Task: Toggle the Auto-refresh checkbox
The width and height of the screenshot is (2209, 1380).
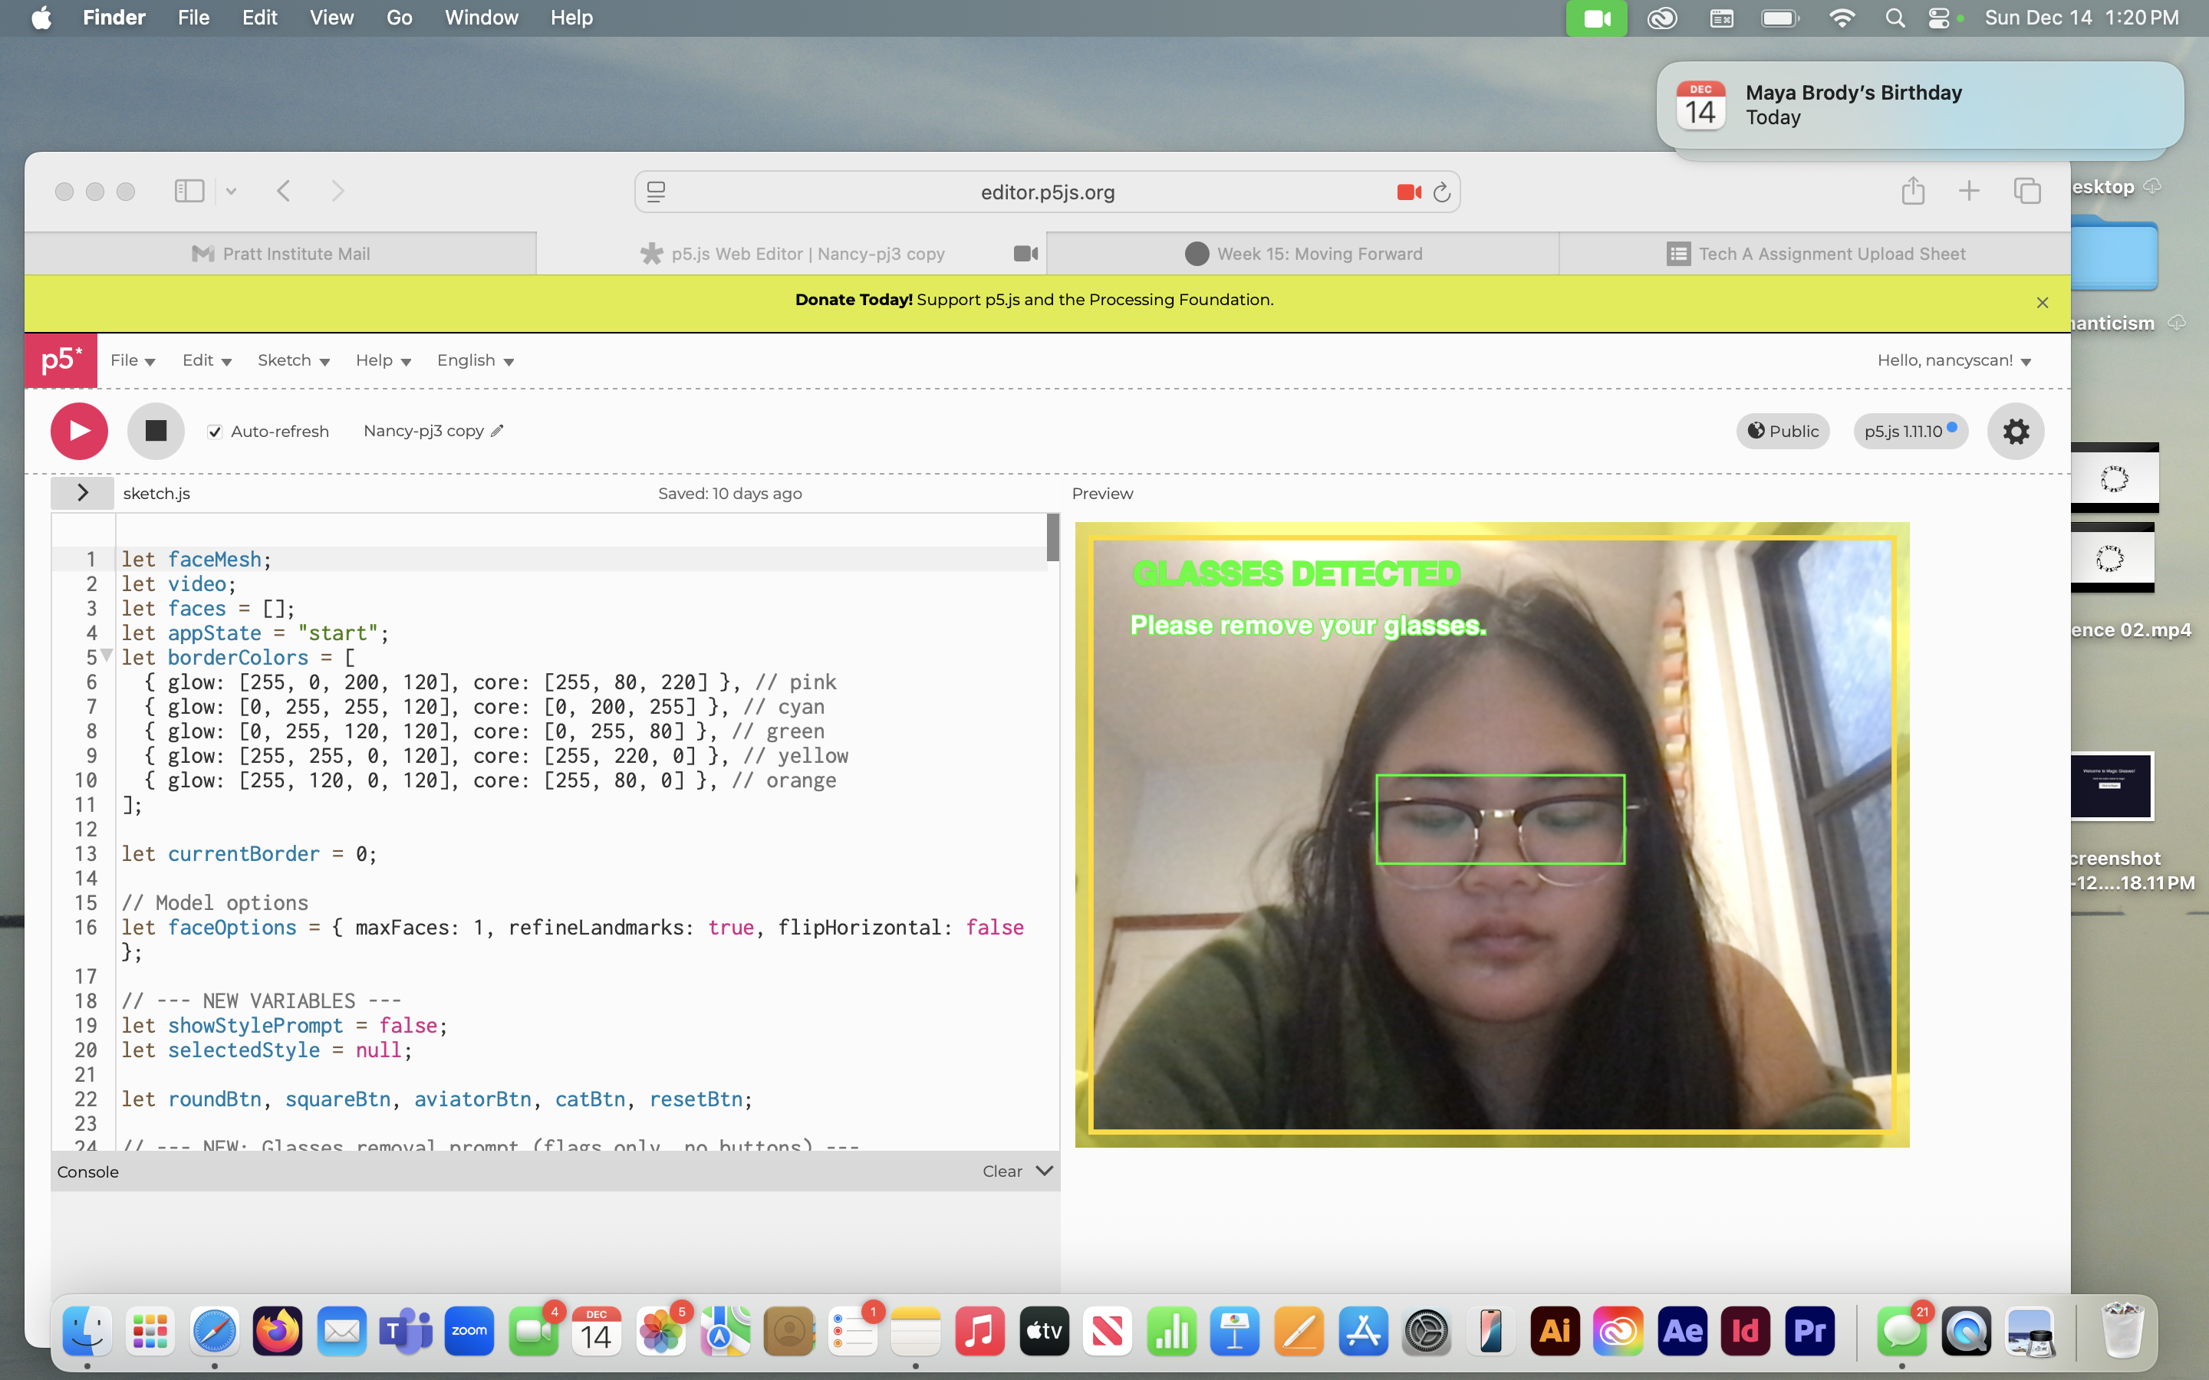Action: (x=216, y=432)
